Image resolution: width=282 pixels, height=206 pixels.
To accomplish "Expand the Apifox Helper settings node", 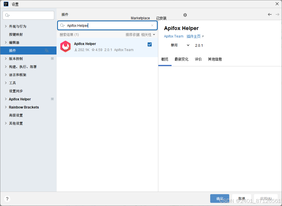I will [6, 99].
